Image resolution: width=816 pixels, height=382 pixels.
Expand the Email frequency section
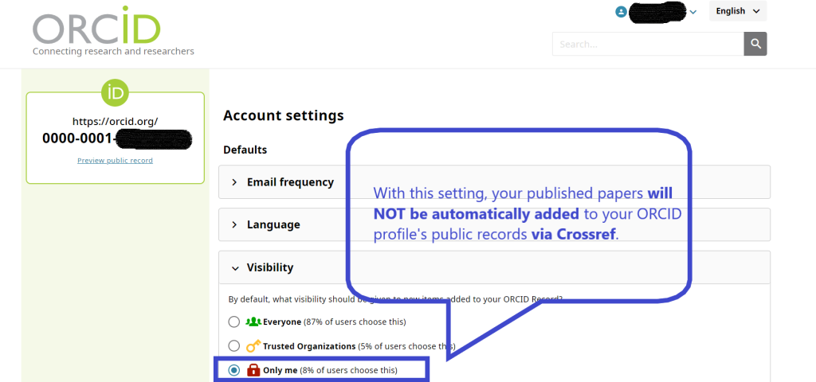point(494,182)
